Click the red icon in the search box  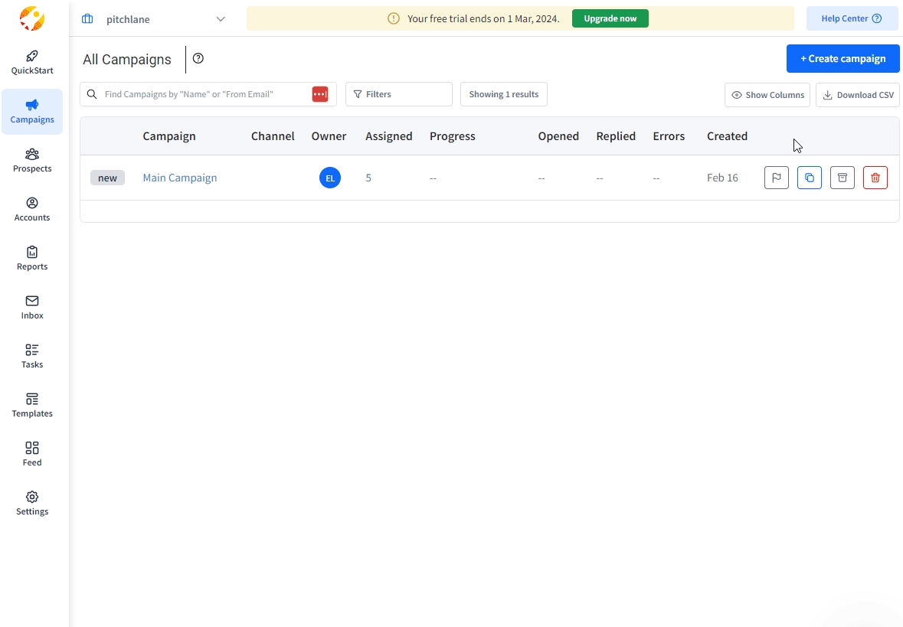320,94
